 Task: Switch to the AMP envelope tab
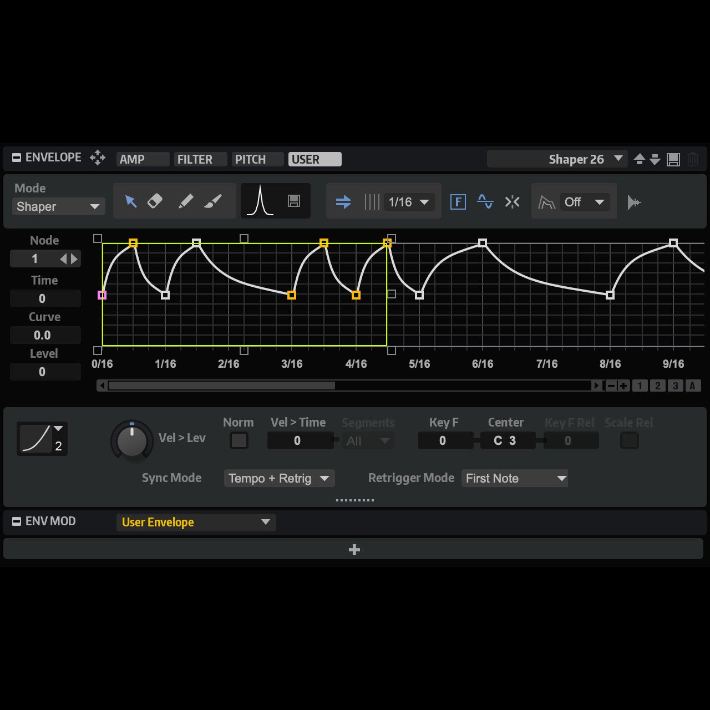click(143, 159)
